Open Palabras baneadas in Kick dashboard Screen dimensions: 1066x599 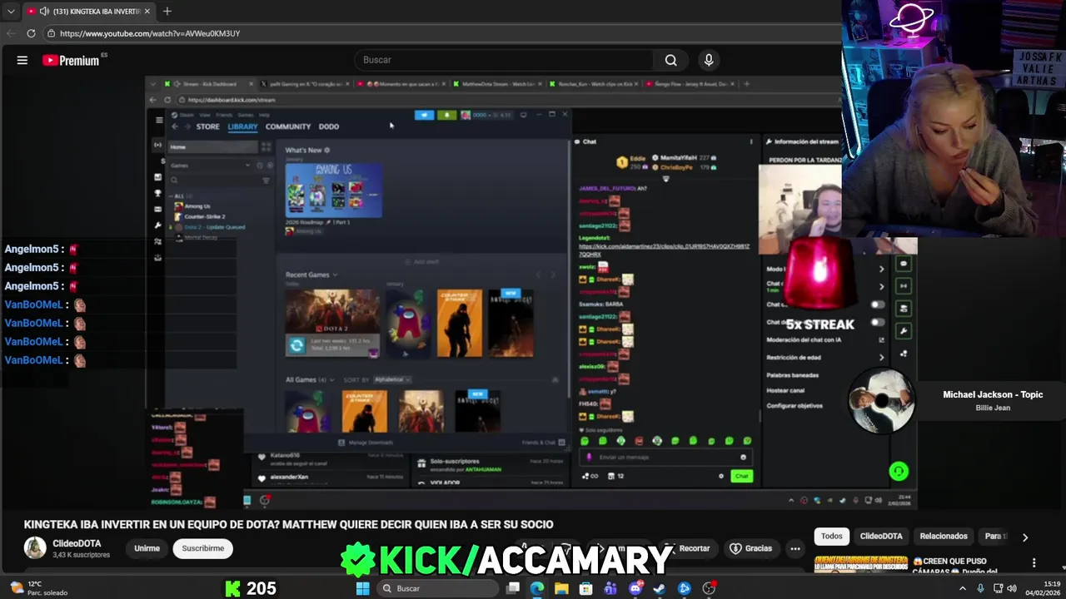[792, 375]
